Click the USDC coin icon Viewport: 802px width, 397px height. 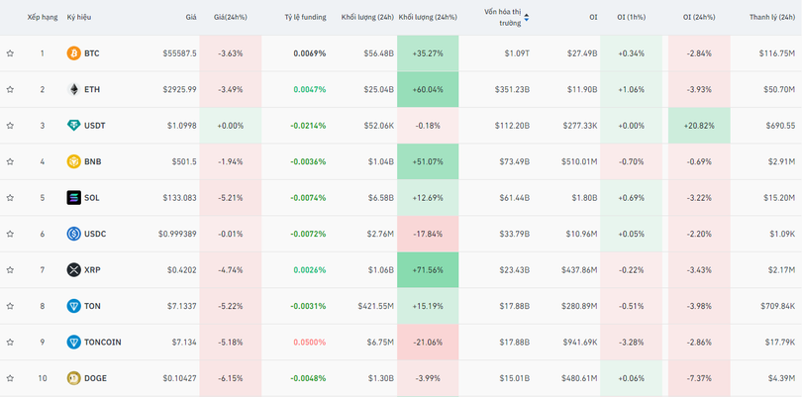(73, 234)
